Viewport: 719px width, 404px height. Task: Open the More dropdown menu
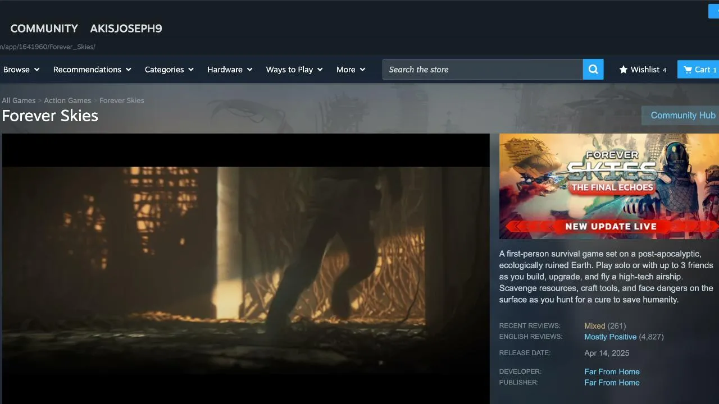351,70
